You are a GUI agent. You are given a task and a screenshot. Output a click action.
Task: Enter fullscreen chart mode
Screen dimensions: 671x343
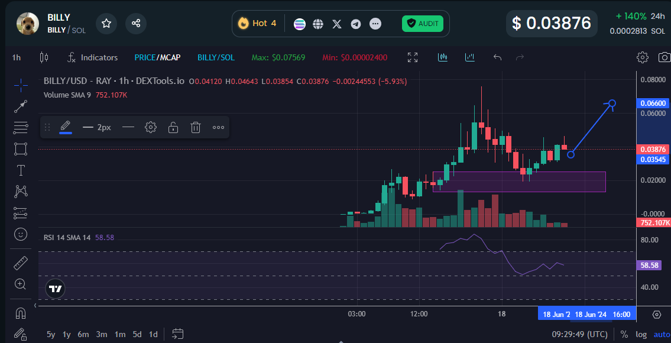coord(413,57)
